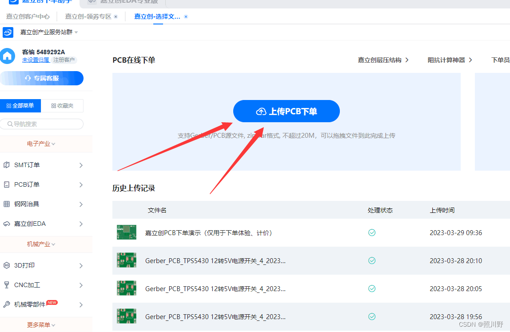Expand CNC加工 submenu chevron
Image resolution: width=510 pixels, height=332 pixels.
(x=81, y=285)
